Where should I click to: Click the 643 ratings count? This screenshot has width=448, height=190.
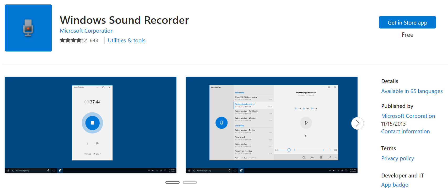point(94,41)
